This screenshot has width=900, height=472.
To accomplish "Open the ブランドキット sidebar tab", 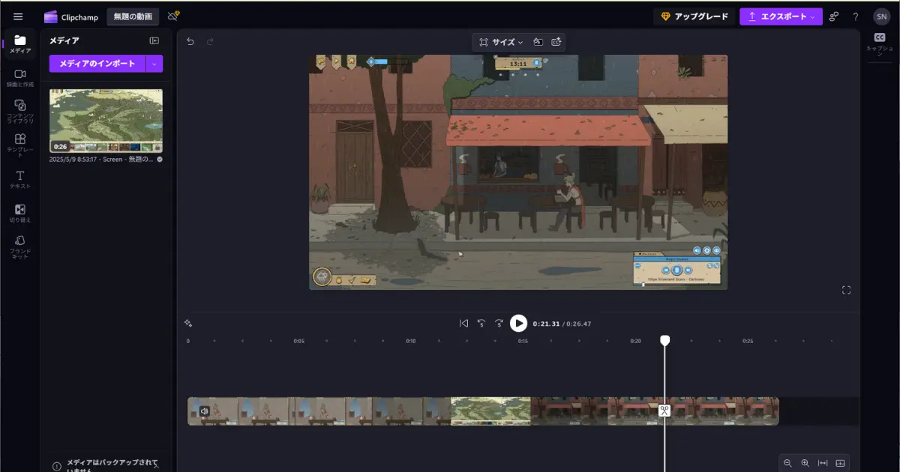I will point(20,247).
